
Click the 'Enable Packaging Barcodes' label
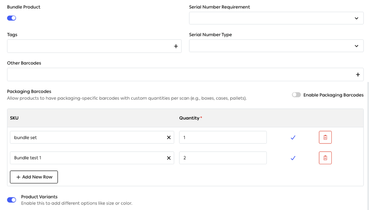[x=333, y=95]
